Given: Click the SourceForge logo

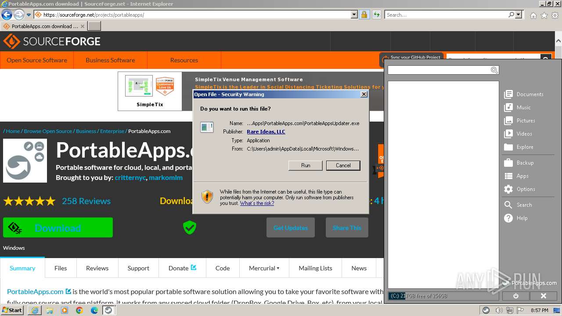Looking at the screenshot, I should coord(52,41).
